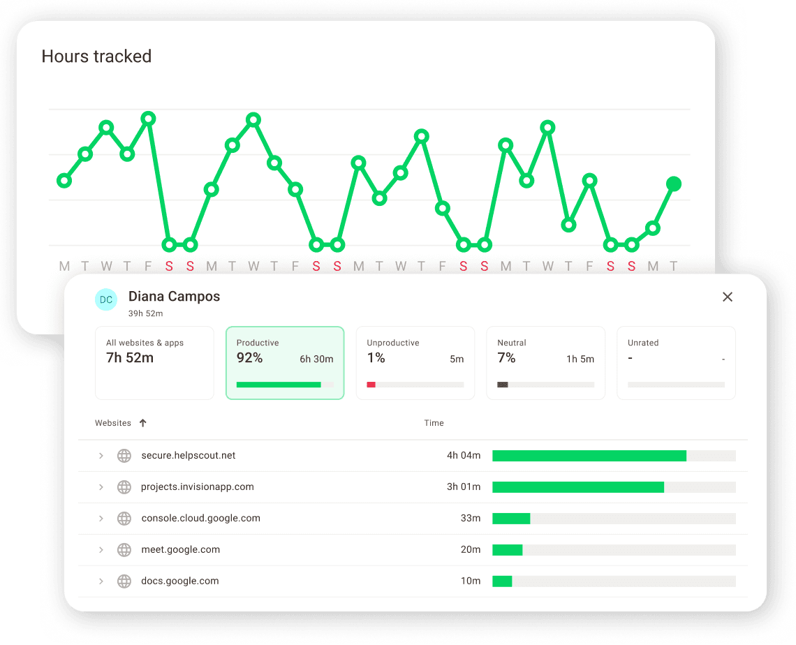Click the globe icon beside secure.helpscout.net
This screenshot has width=796, height=645.
(124, 456)
